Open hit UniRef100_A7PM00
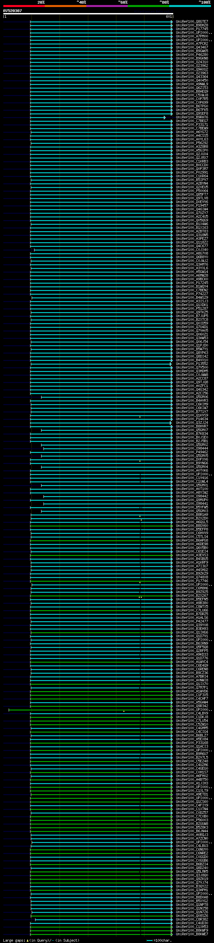214x943 pixels. point(192,36)
